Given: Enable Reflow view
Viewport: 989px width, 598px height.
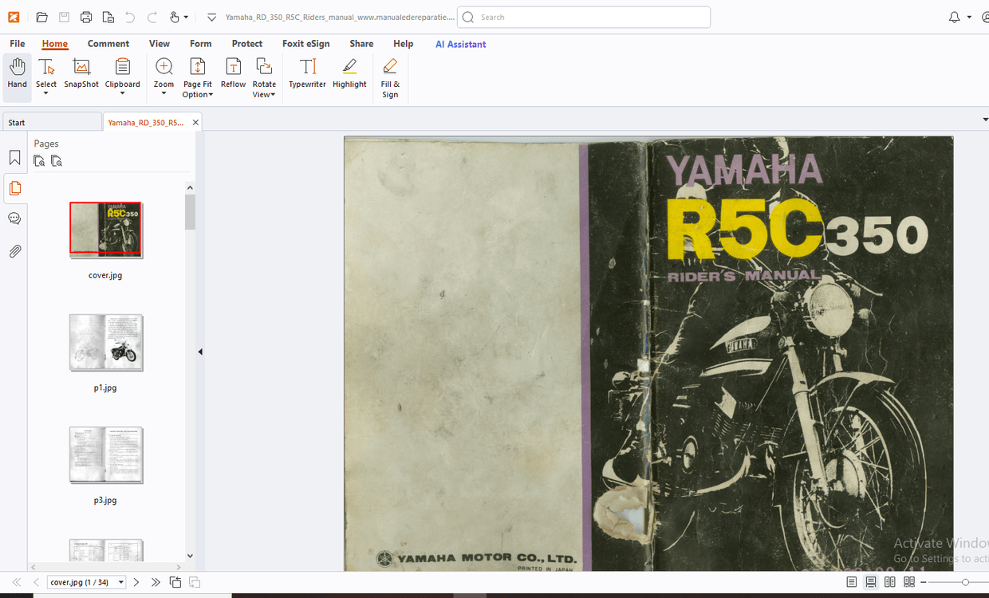Looking at the screenshot, I should click(233, 76).
